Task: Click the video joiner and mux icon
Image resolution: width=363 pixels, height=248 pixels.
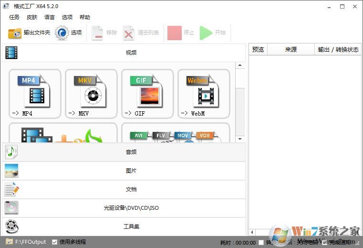Action: click(x=63, y=134)
